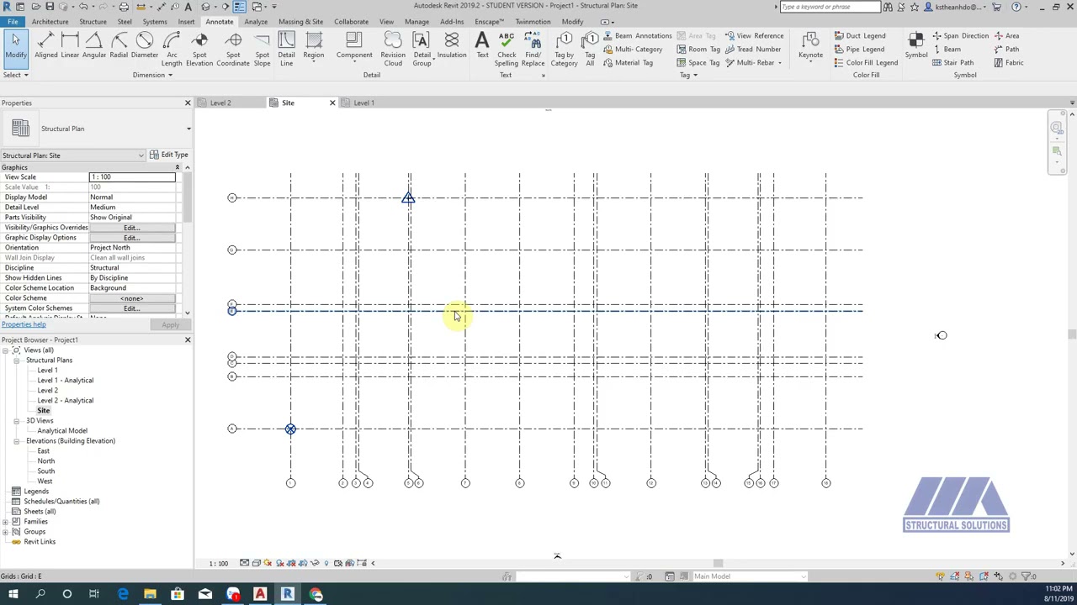This screenshot has height=605, width=1077.
Task: Click the Color Scheme none button
Action: pyautogui.click(x=132, y=298)
